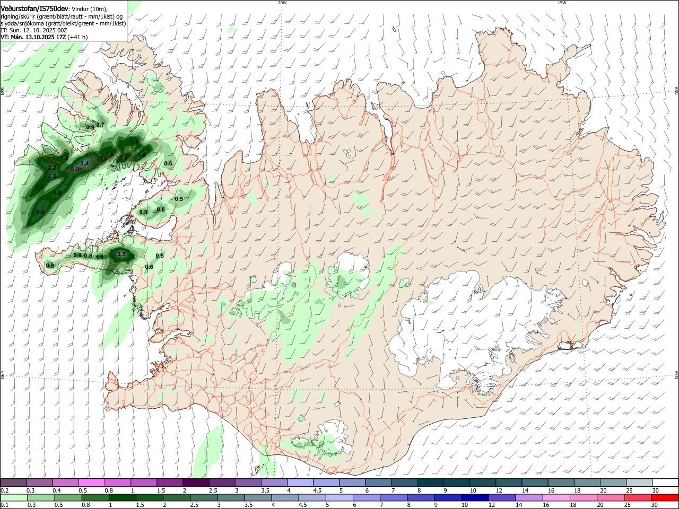Click the 0.4 label in the snow legend

57,490
